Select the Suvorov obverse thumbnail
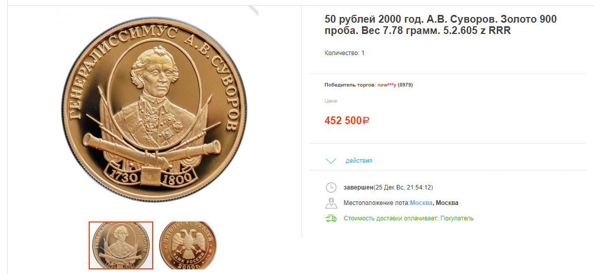This screenshot has width=594, height=274. point(121,245)
